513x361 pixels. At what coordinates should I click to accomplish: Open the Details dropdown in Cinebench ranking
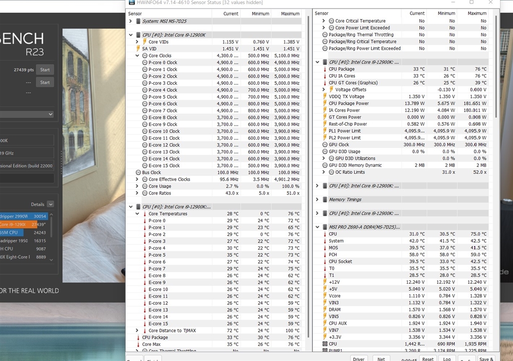click(51, 204)
